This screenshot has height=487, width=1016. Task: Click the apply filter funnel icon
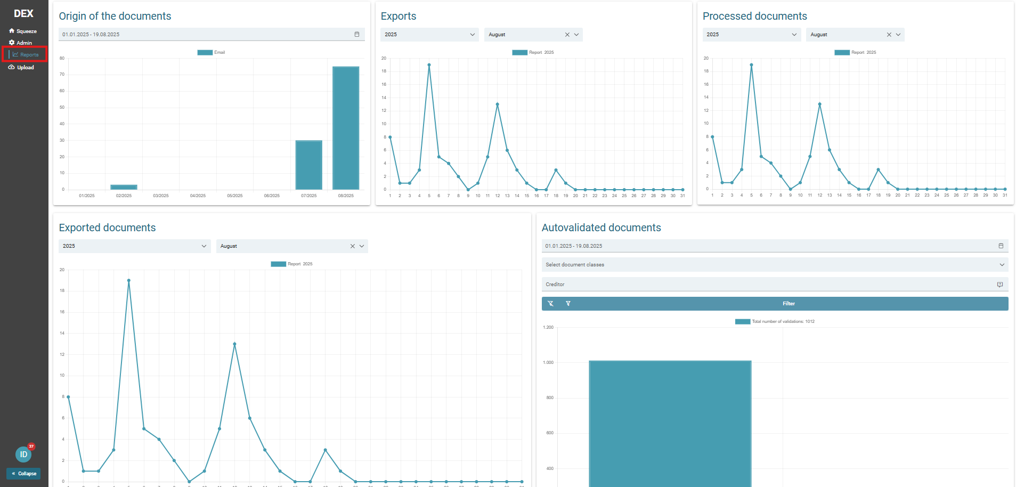tap(568, 304)
